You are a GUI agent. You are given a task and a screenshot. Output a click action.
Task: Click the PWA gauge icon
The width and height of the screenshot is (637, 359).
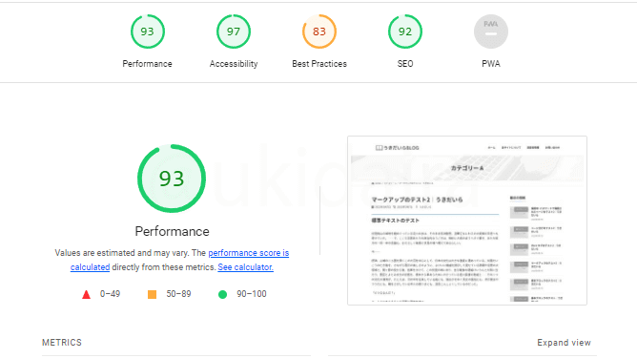point(491,32)
